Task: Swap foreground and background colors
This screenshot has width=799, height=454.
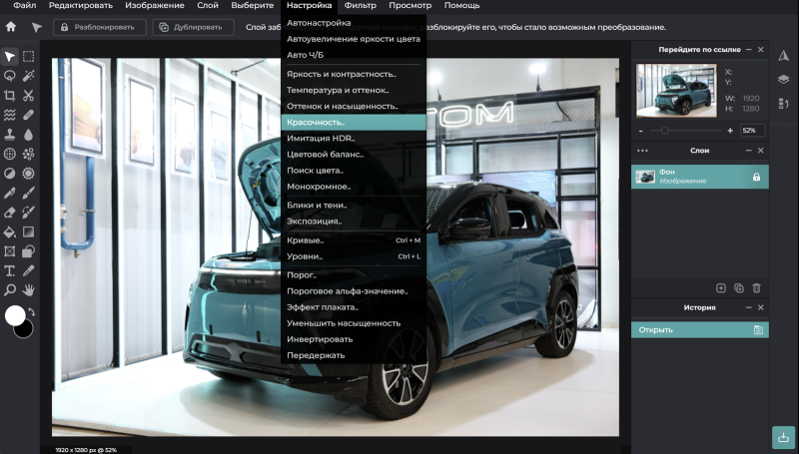Action: pos(32,312)
